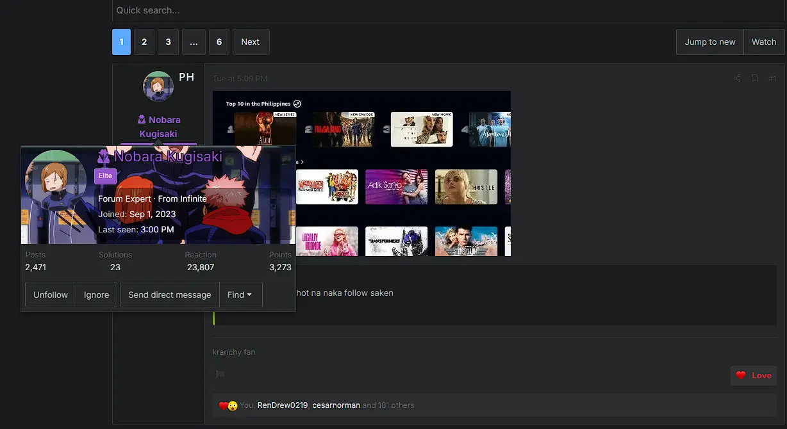Click the share icon on post #1

click(737, 78)
